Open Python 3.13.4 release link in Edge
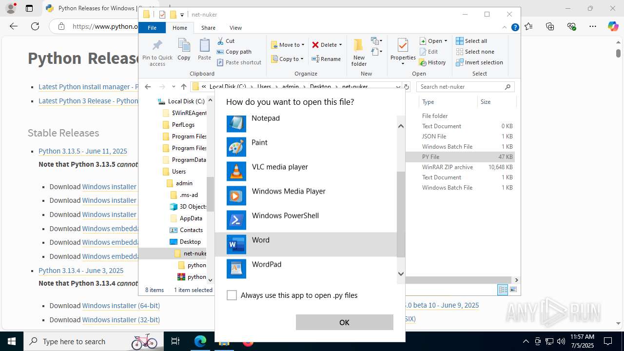This screenshot has width=624, height=351. coord(81,271)
